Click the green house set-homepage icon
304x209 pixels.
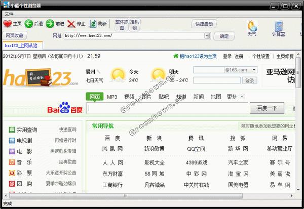[x=176, y=56]
